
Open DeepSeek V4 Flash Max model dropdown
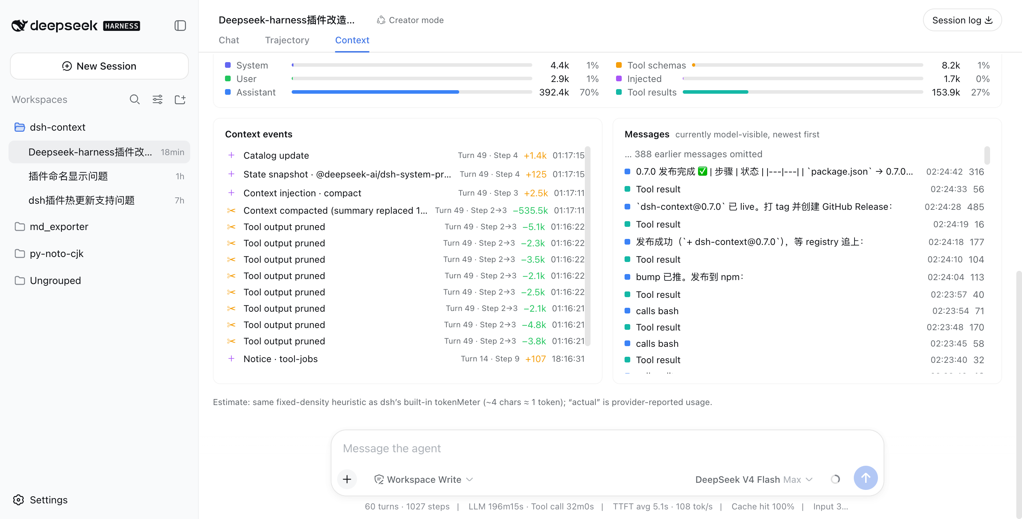click(754, 479)
